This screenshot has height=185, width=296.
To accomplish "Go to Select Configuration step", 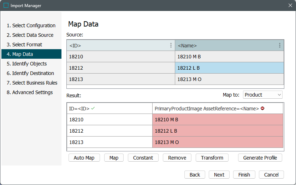I will [x=31, y=25].
